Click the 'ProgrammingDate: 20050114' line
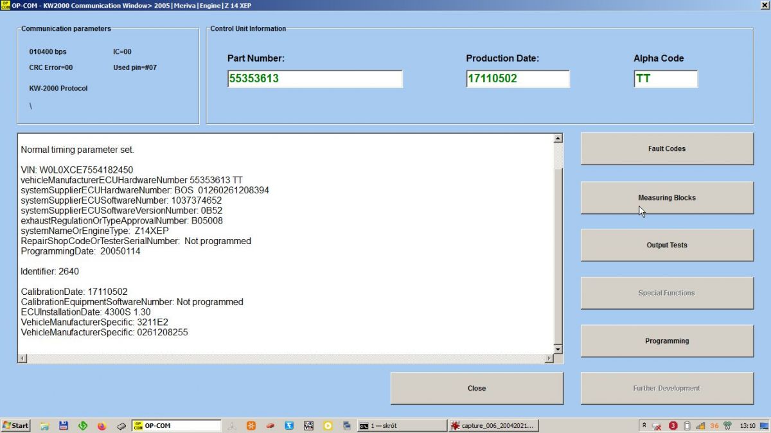Screen dimensions: 771x433 [80, 251]
